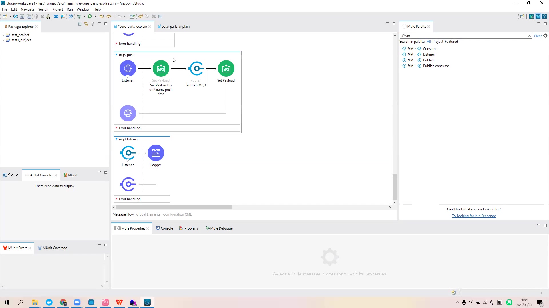
Task: Switch to base_parts_explain editor tab
Action: 173,27
